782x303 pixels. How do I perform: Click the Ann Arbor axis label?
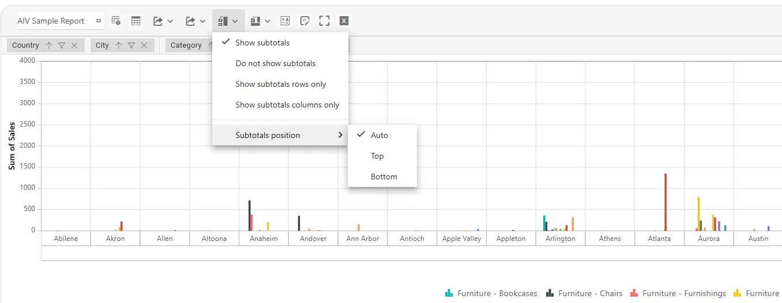pos(363,239)
